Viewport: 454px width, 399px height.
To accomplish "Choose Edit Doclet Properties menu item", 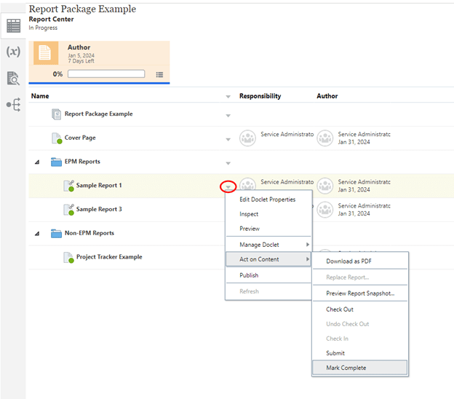I will [x=267, y=199].
